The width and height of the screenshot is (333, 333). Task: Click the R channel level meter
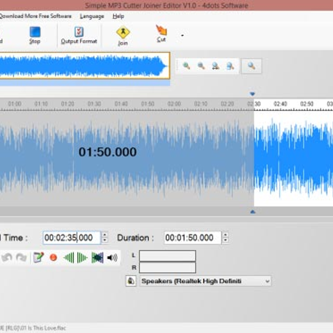pos(168,268)
